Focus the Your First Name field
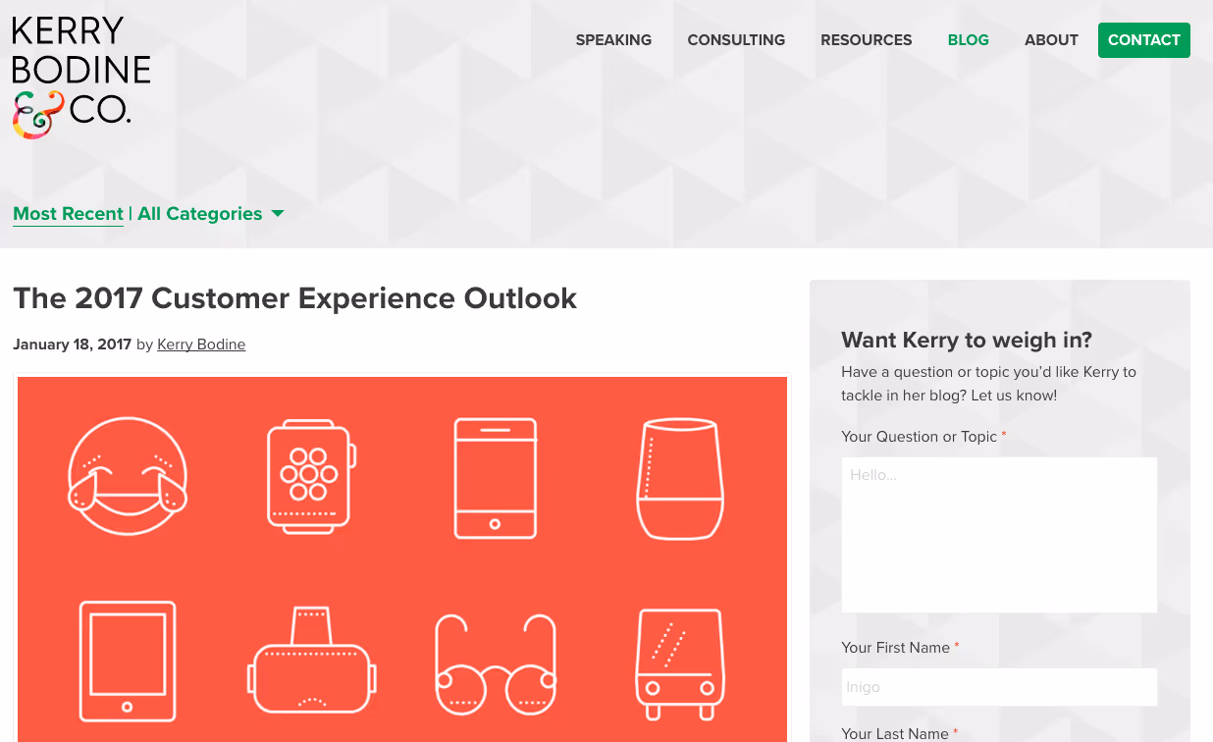 point(999,687)
